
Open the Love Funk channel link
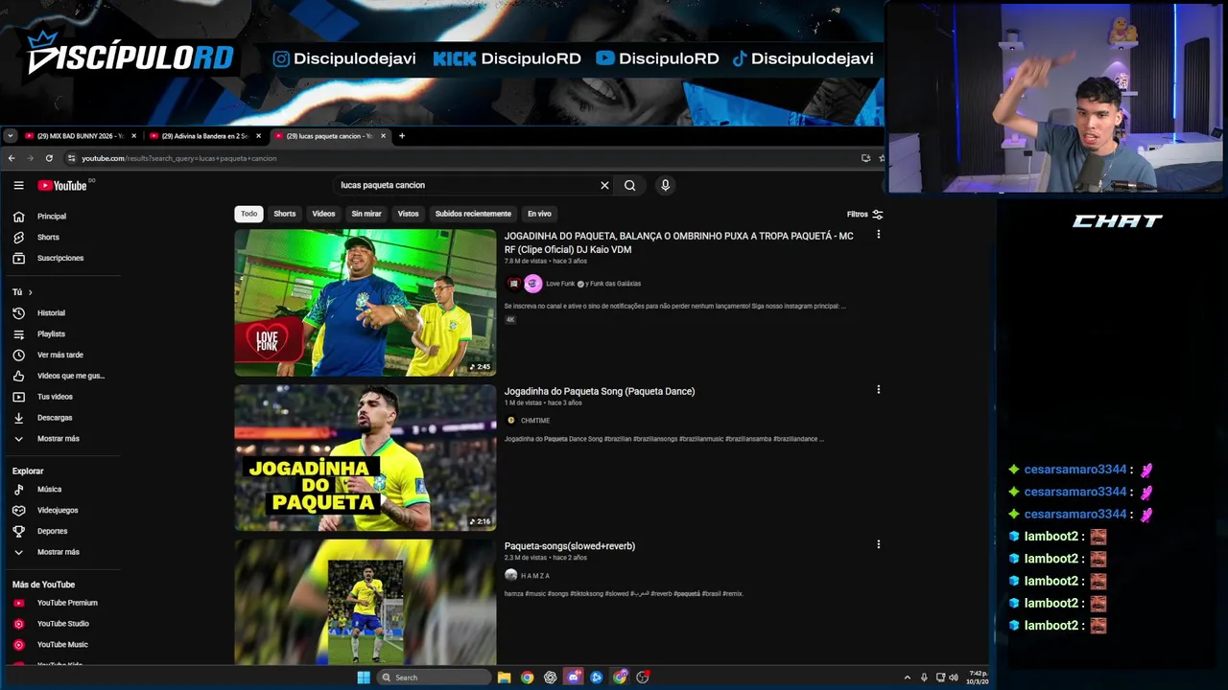click(560, 284)
